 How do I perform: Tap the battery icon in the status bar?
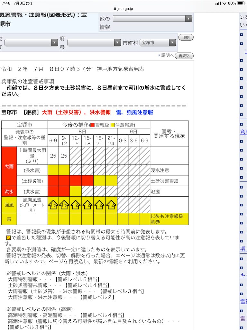point(241,3)
